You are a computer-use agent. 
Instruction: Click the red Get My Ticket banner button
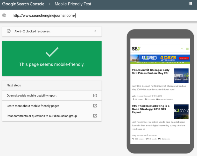coord(184,58)
